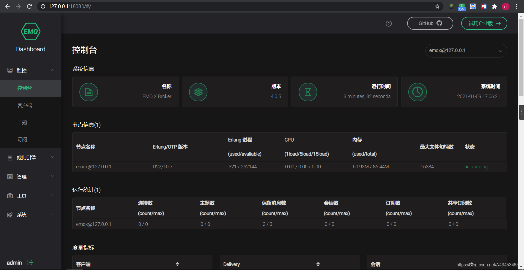Screen dimensions: 524x270
Task: Click the site info icon in address bar
Action: click(x=43, y=6)
